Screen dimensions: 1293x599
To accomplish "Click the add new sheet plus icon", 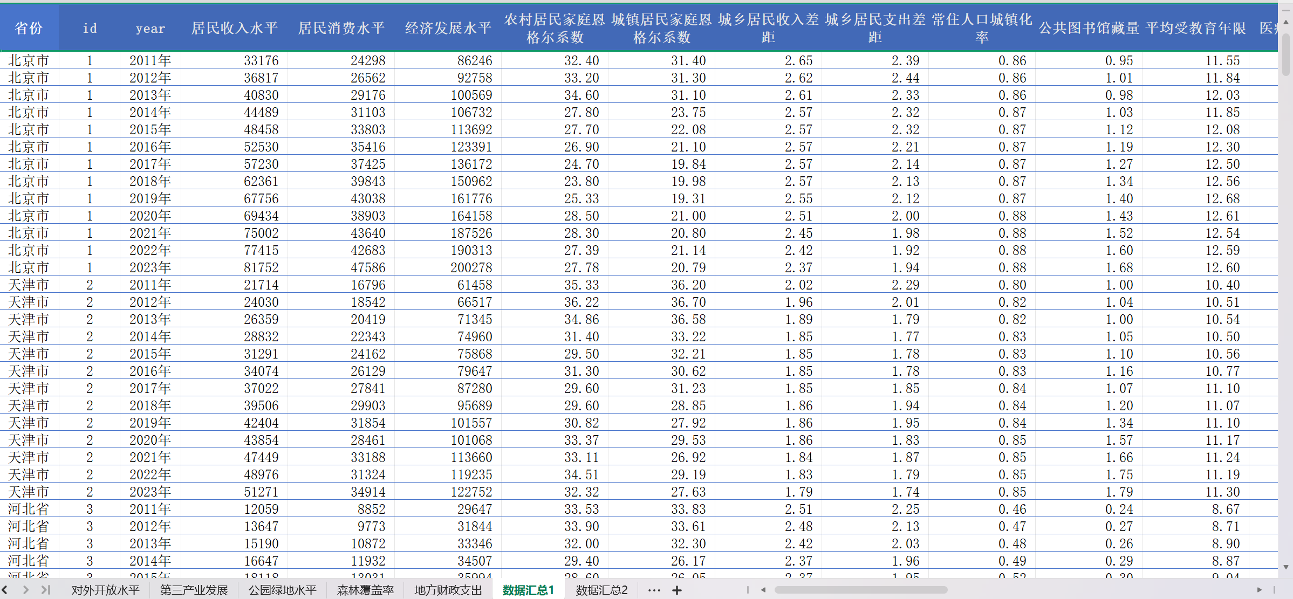I will (x=677, y=590).
